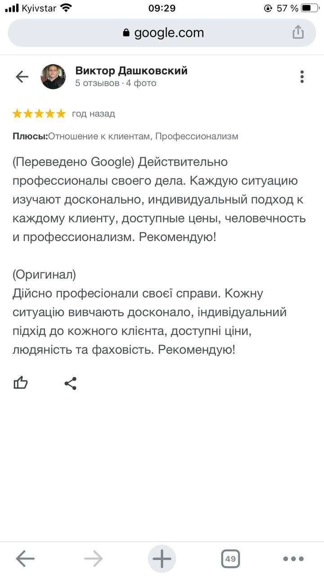Open Виктор Дашковский profile photo
324x576 pixels.
tap(54, 76)
